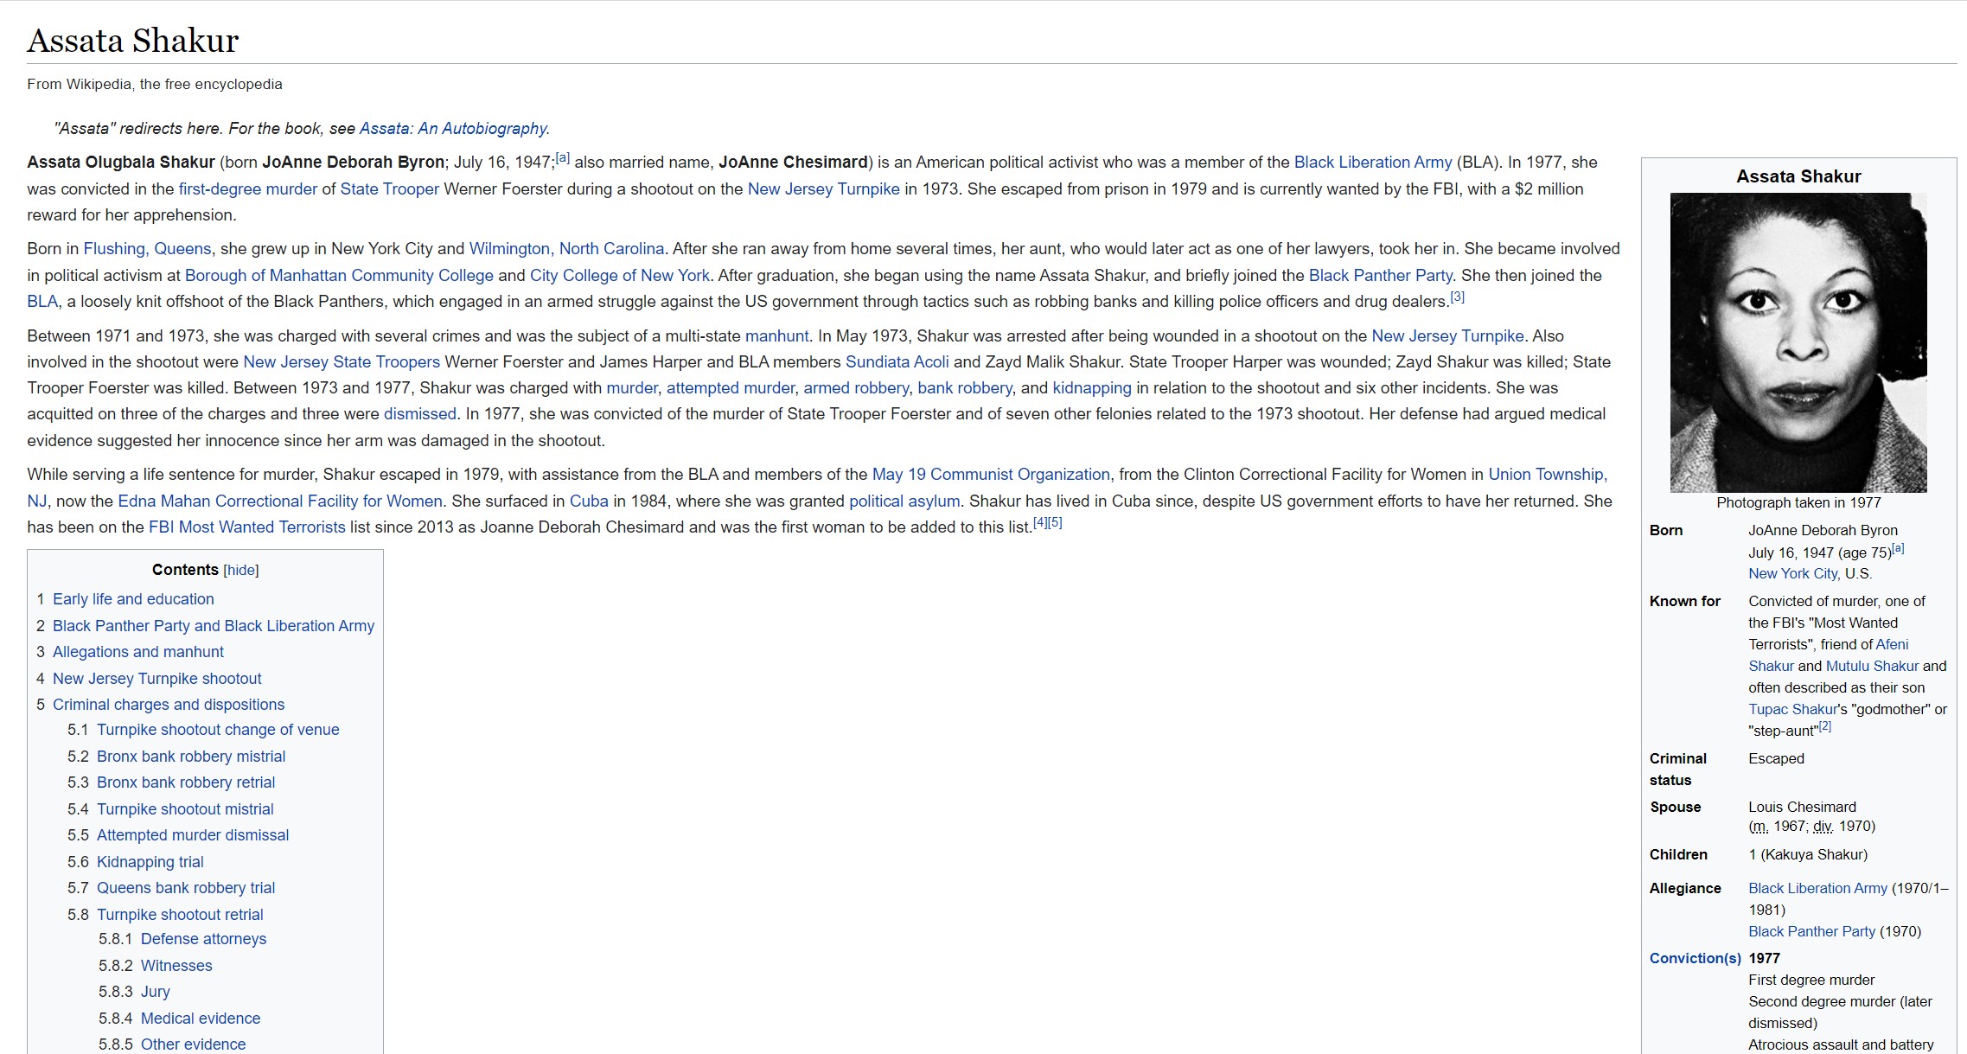Jump to Turnpike shootout change of venue
Screen dimensions: 1967x1054
(218, 730)
